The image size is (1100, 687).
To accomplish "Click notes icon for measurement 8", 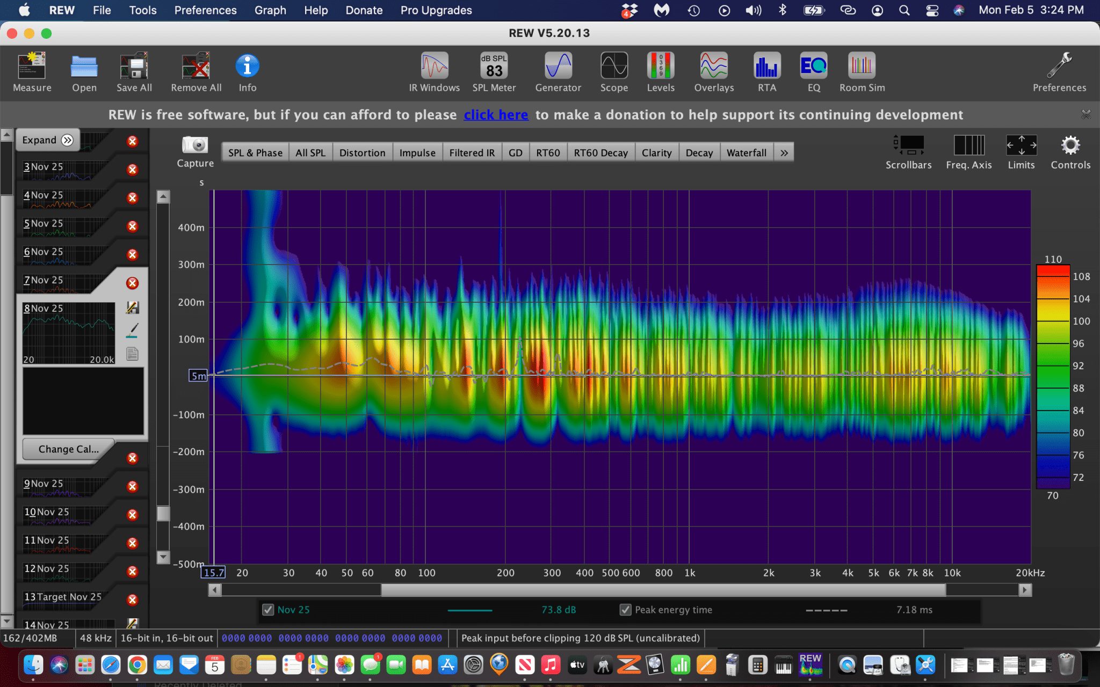I will [x=132, y=354].
